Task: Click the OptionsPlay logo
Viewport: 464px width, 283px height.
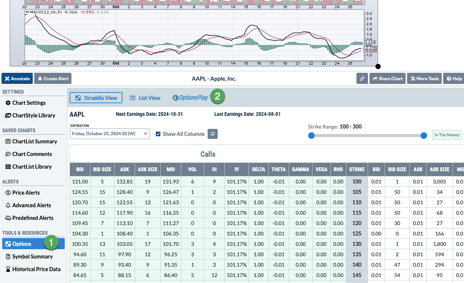Action: [190, 98]
